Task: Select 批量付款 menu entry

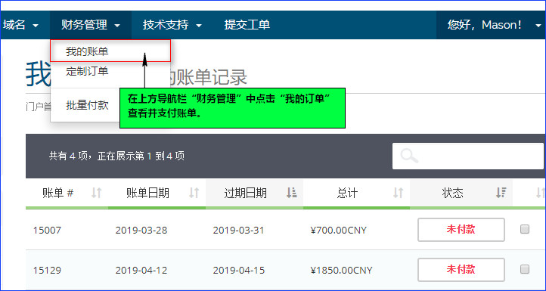Action: 87,105
